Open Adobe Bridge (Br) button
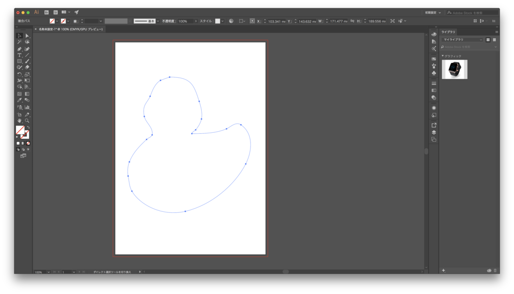514x294 pixels. 47,13
